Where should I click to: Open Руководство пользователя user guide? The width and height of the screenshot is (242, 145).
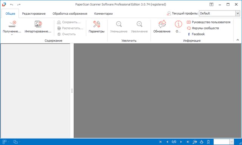(208, 22)
